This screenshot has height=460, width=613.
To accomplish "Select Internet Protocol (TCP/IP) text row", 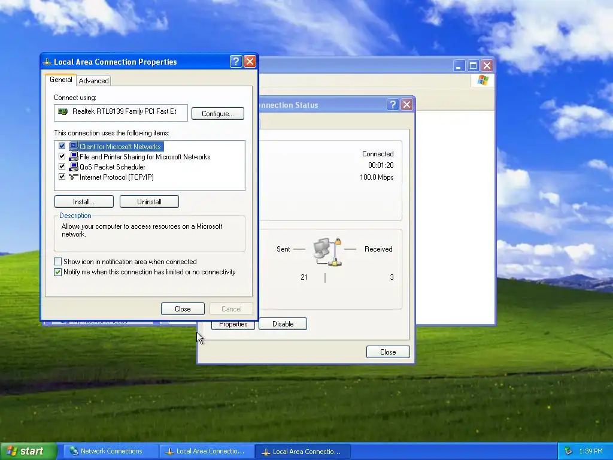I will (x=117, y=177).
